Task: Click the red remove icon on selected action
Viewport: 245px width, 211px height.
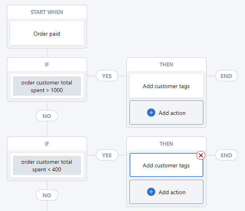Action: (x=201, y=155)
